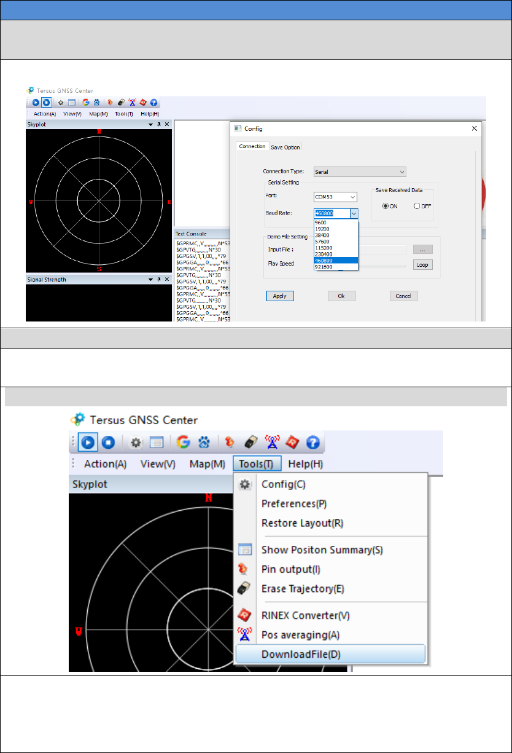Viewport: 512px width, 753px height.
Task: Click the Ok button in the Config dialog
Action: click(342, 296)
